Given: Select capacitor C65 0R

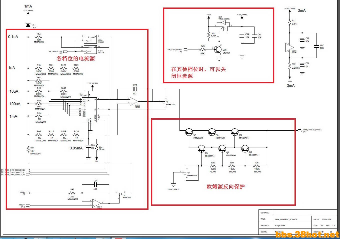Looking at the screenshot, I should pyautogui.click(x=88, y=146).
